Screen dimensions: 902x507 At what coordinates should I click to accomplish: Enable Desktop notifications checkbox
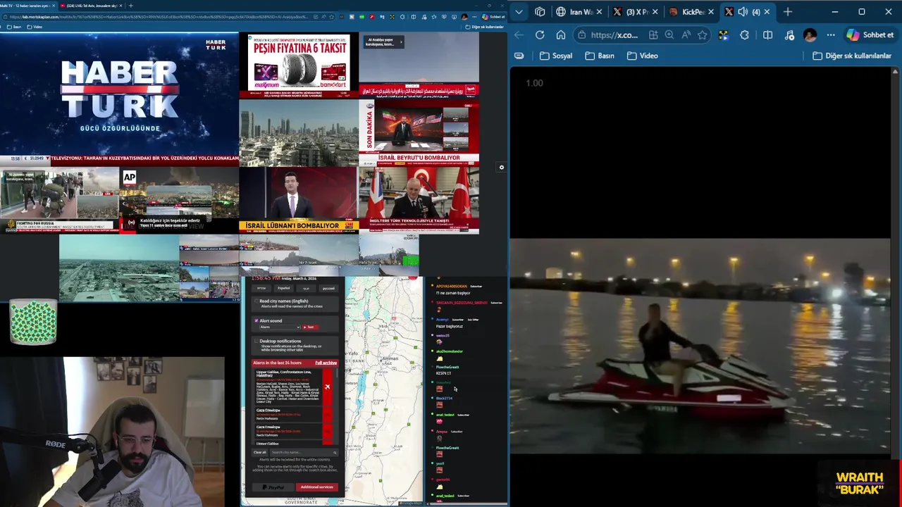pos(257,342)
